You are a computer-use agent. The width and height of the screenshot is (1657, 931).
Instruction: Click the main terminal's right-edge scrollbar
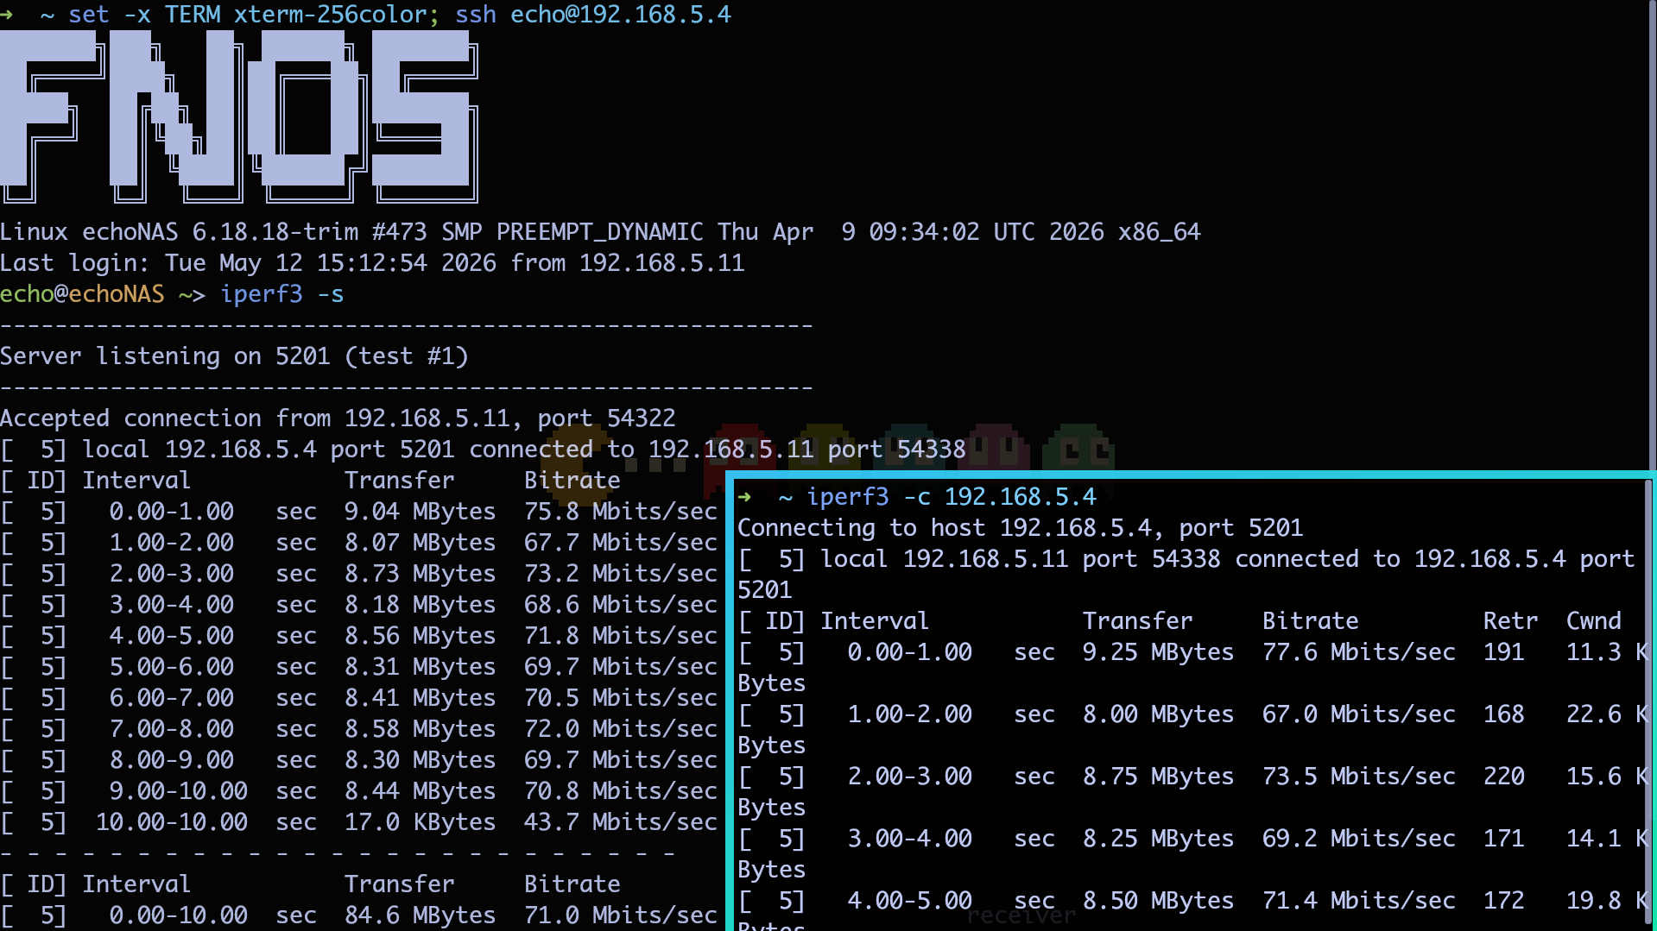tap(1654, 235)
